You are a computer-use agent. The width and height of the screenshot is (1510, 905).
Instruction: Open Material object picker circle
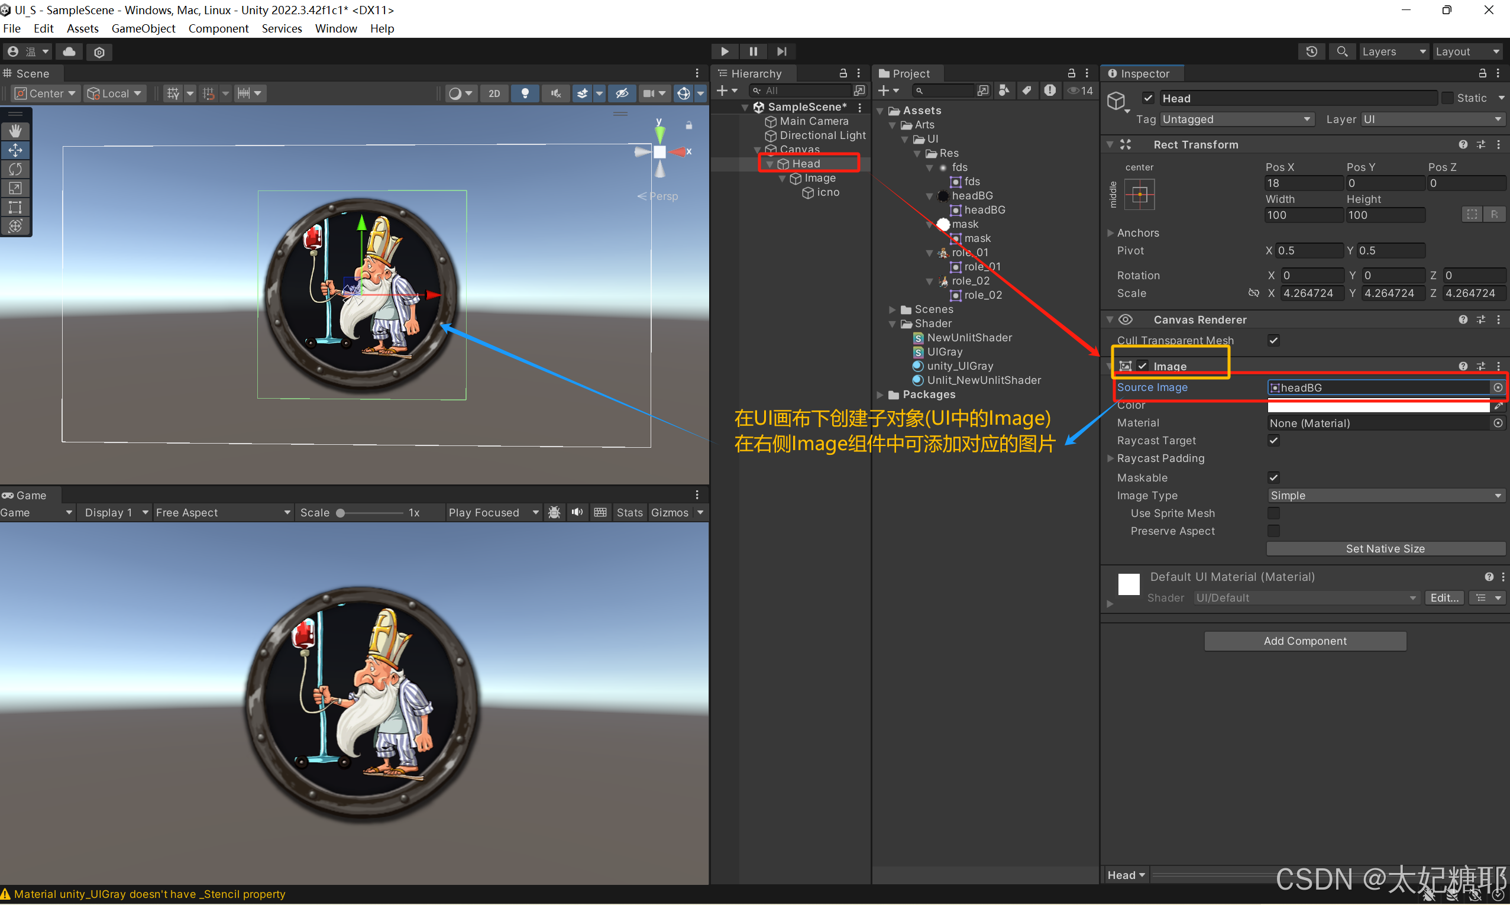coord(1498,424)
